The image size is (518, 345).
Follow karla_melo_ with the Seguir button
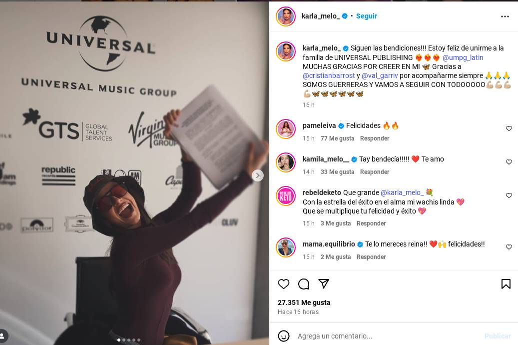click(x=366, y=16)
